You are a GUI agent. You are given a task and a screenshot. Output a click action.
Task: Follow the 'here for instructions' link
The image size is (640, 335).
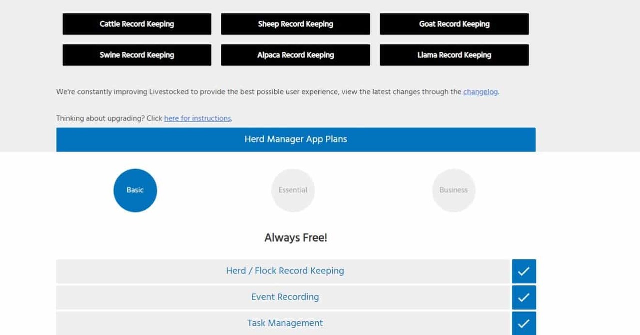(x=197, y=118)
